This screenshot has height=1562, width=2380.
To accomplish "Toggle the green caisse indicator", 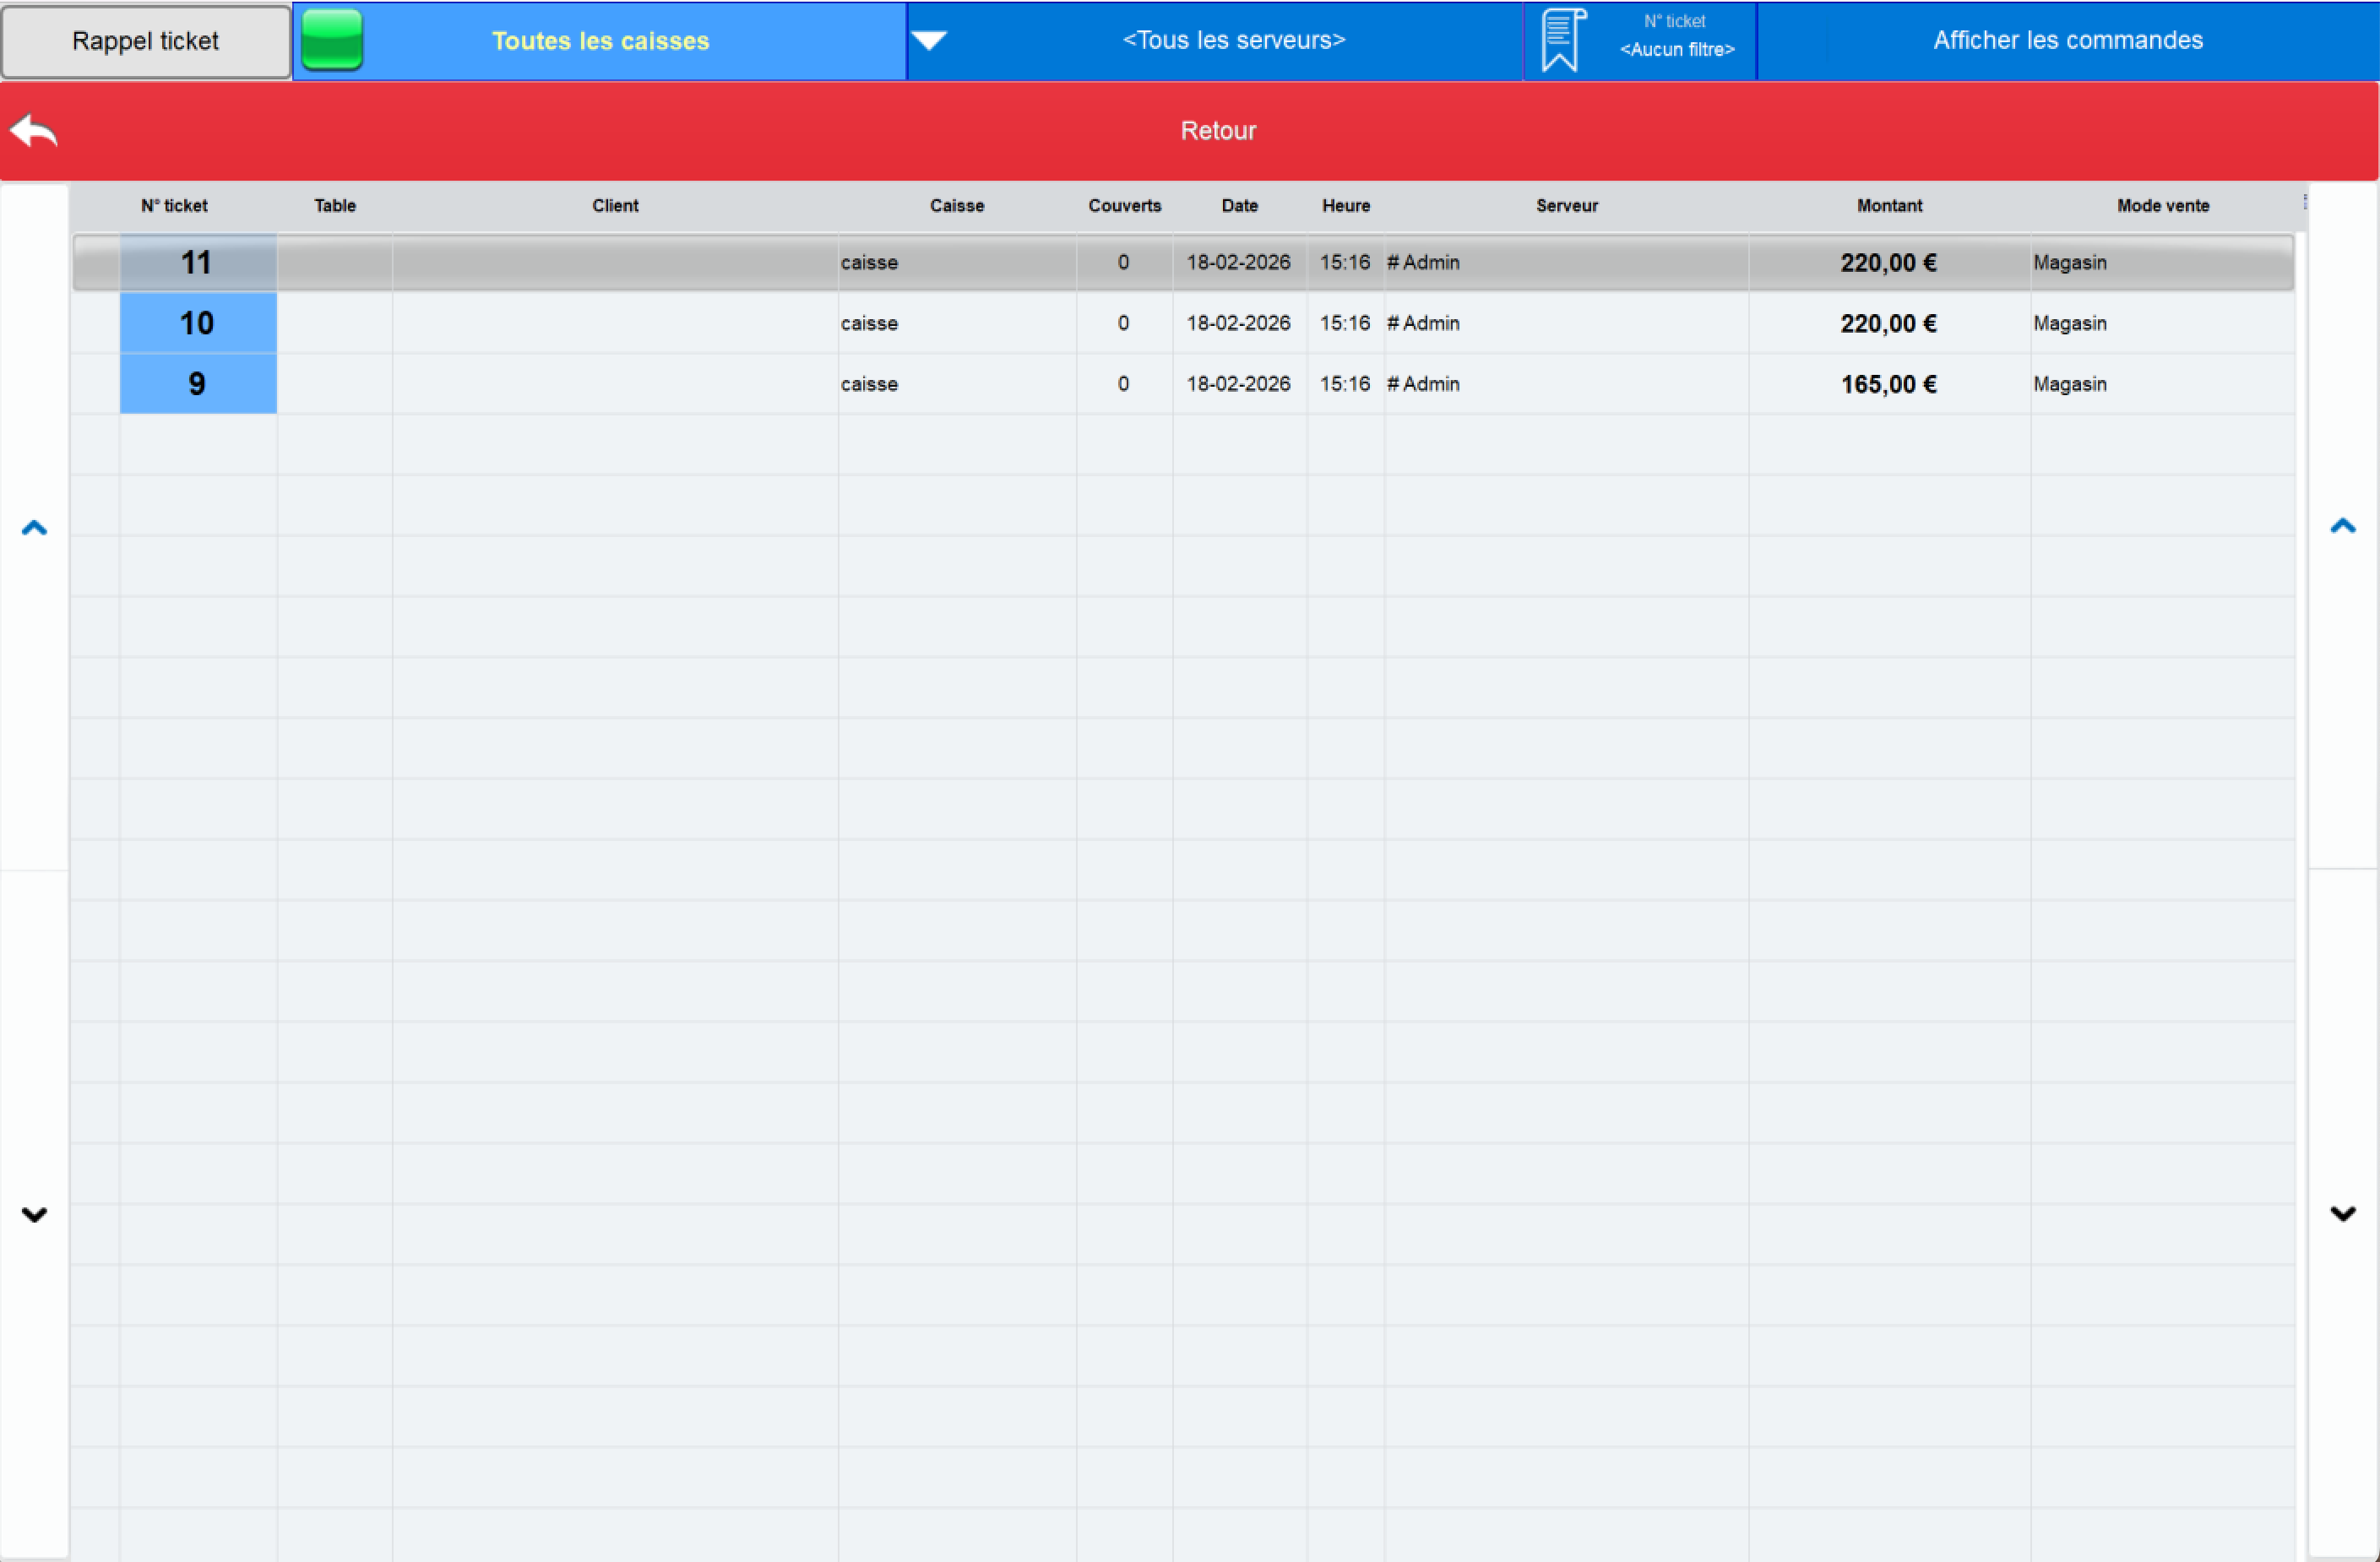I will 332,40.
